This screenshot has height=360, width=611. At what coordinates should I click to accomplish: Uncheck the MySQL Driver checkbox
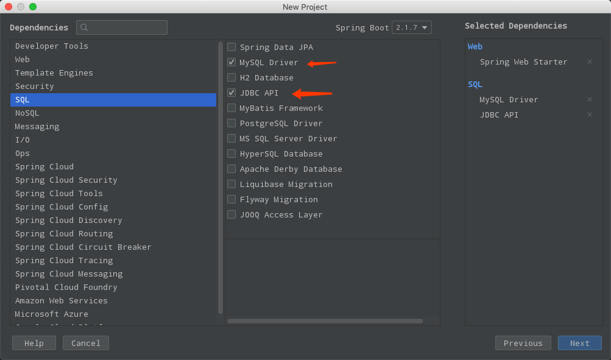pyautogui.click(x=231, y=62)
